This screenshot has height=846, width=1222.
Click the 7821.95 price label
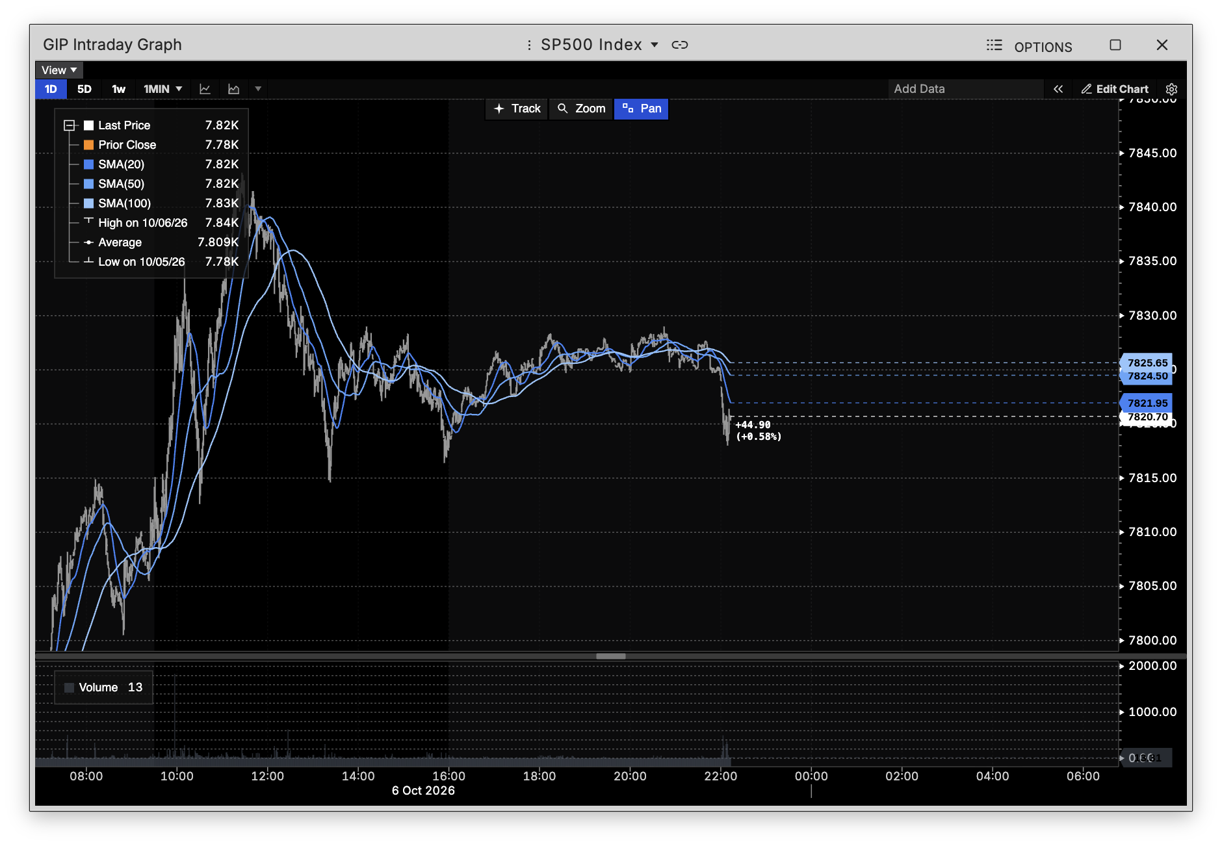tap(1147, 403)
